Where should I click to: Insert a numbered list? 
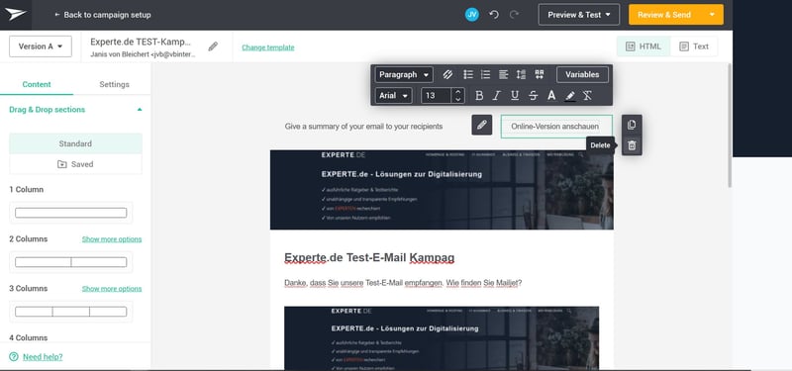[x=485, y=75]
